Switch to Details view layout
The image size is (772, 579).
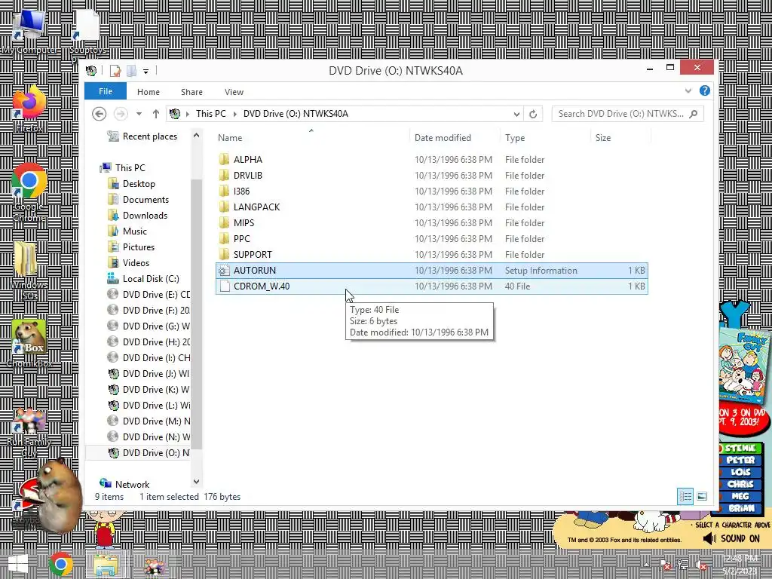685,496
